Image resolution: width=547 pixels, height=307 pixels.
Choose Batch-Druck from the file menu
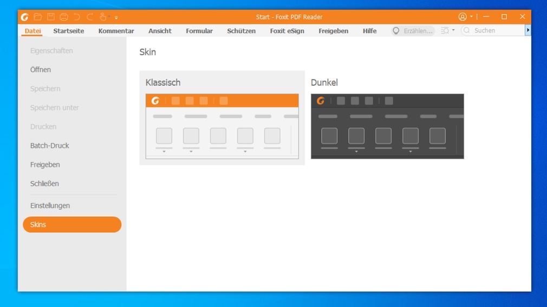[50, 145]
